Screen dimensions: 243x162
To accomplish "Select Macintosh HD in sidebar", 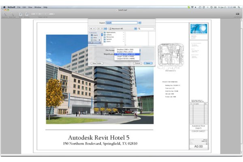I will [95, 42].
